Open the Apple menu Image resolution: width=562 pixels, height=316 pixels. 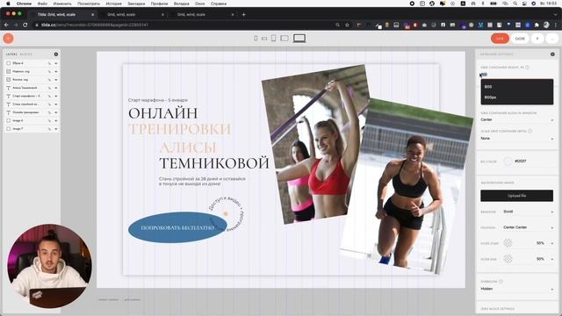pos(8,4)
